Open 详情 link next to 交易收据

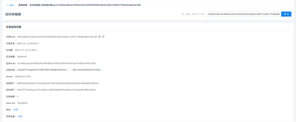tap(20, 116)
